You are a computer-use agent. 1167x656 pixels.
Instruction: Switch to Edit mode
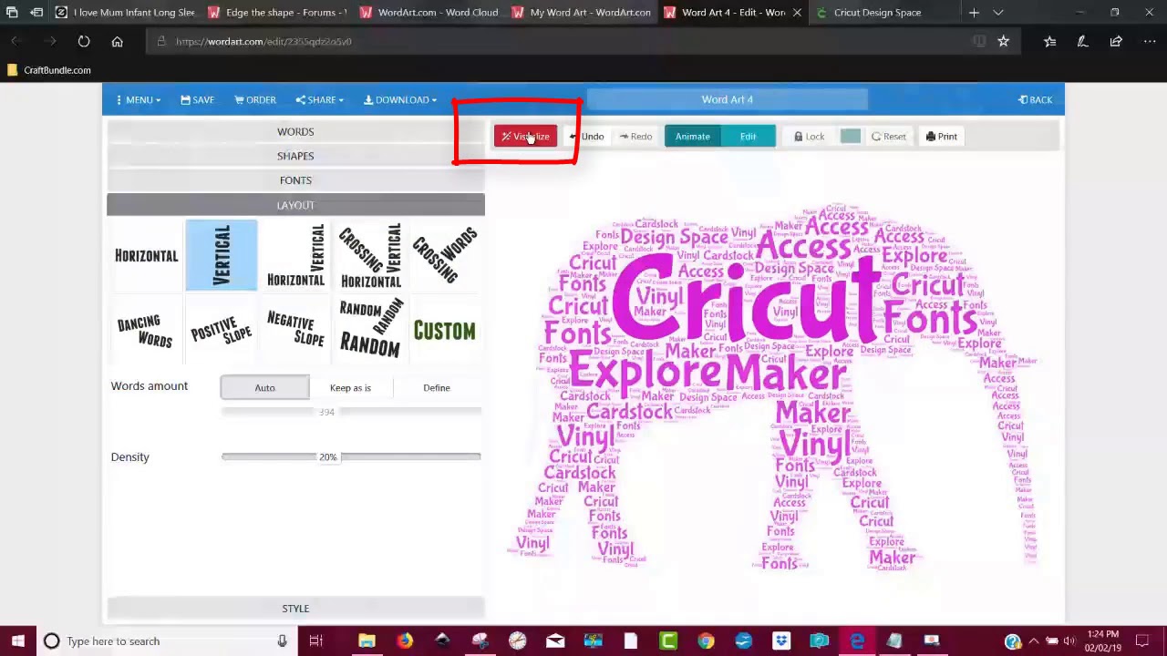pos(748,137)
